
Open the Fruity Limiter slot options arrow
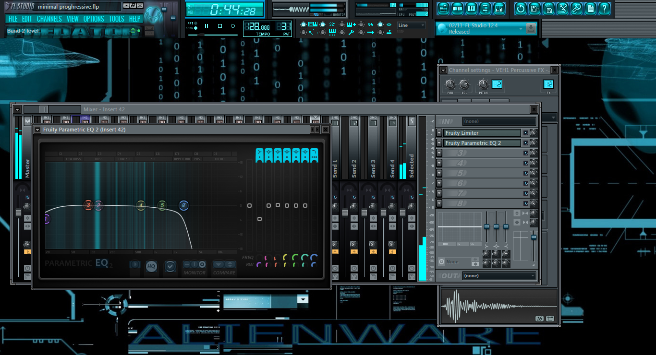[439, 133]
